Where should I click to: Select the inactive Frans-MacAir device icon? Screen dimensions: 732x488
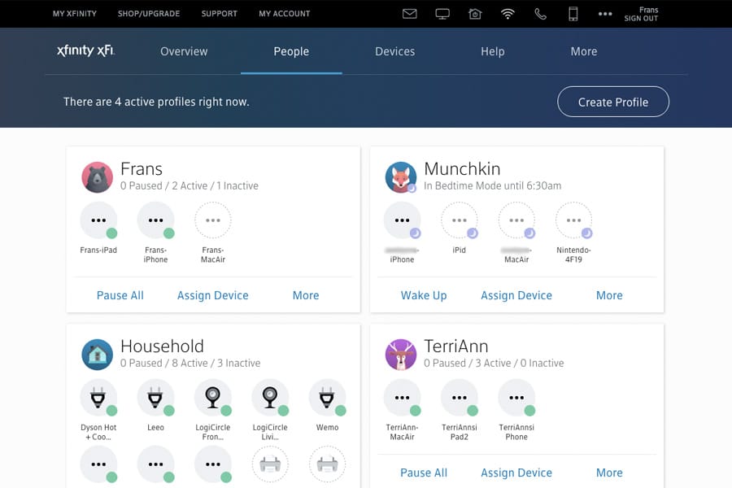[213, 220]
